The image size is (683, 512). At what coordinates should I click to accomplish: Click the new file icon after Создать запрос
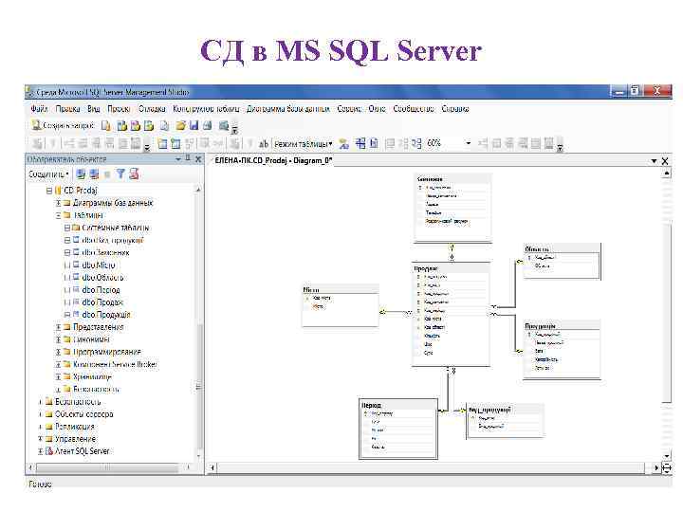106,126
